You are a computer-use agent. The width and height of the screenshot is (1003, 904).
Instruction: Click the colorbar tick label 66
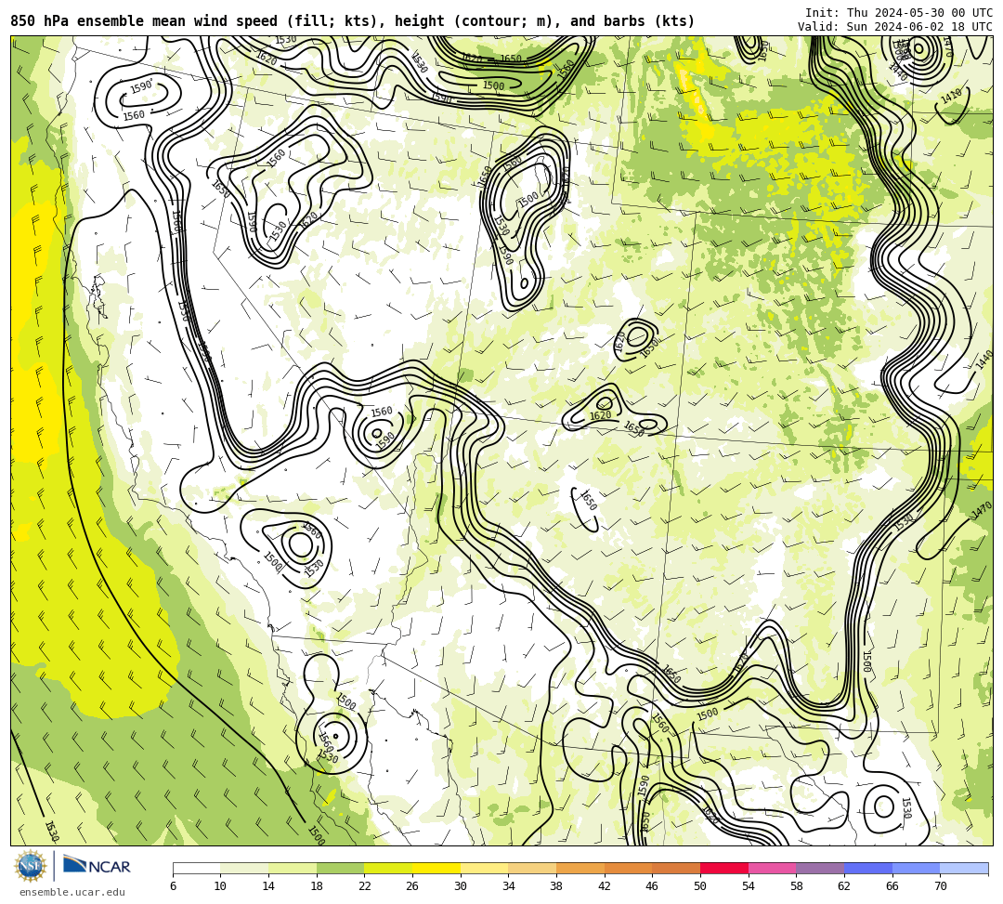tap(892, 886)
